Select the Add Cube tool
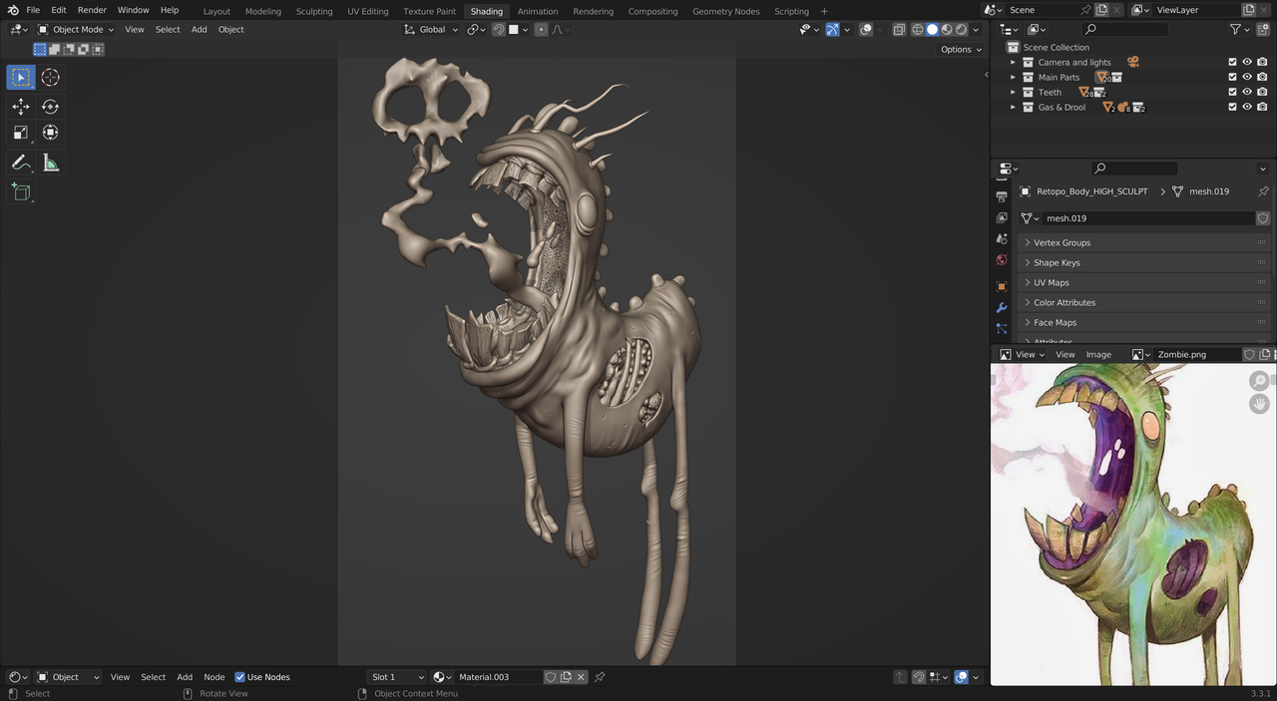The image size is (1277, 701). pos(21,192)
